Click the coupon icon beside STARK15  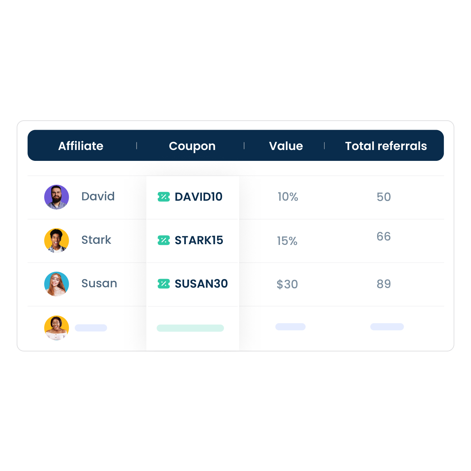[x=164, y=240]
